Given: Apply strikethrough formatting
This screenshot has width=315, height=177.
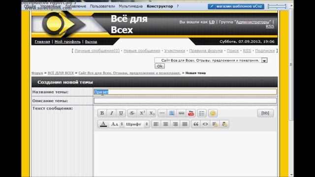Looking at the screenshot, I should click(132, 113).
